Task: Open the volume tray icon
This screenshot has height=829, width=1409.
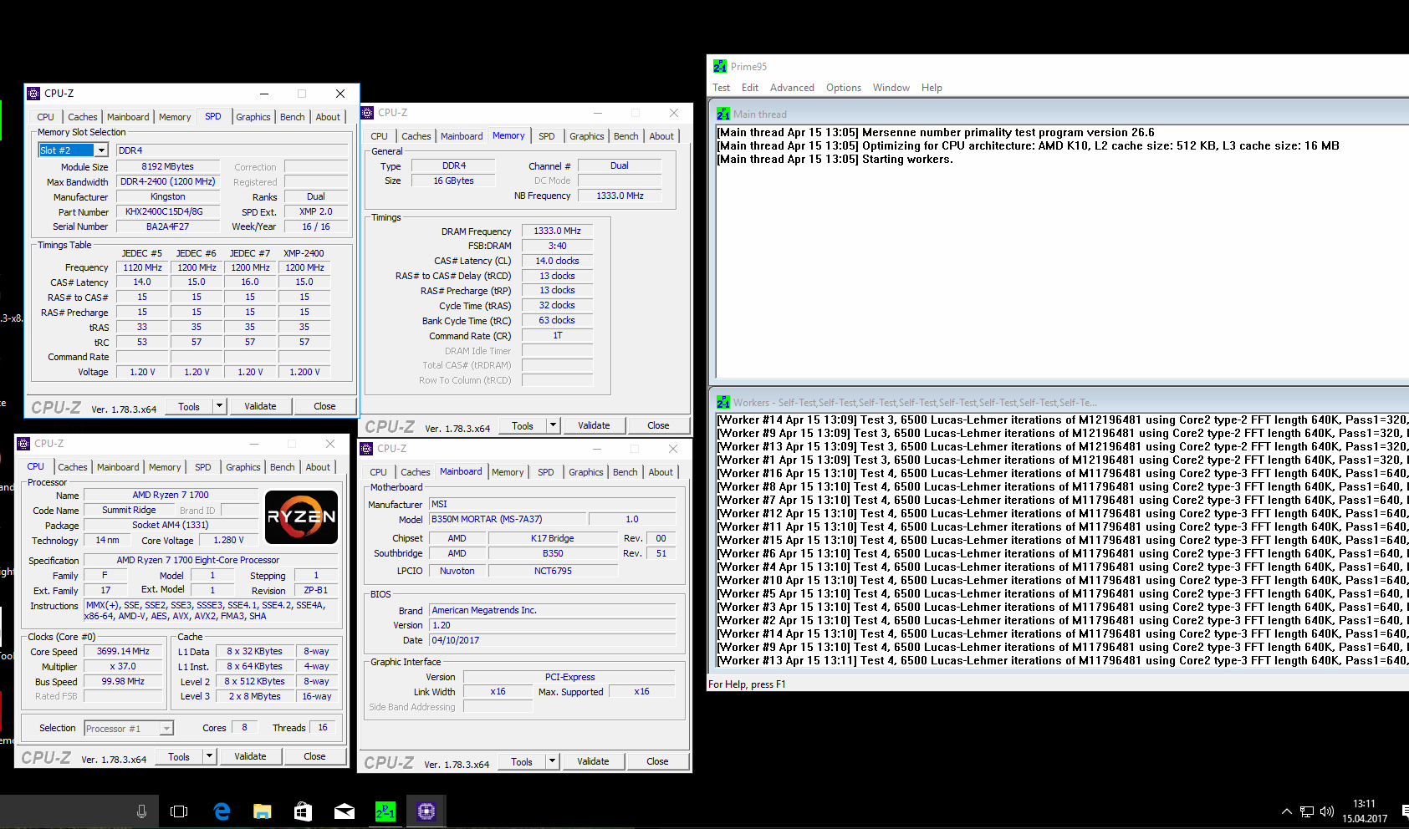Action: (x=1326, y=811)
